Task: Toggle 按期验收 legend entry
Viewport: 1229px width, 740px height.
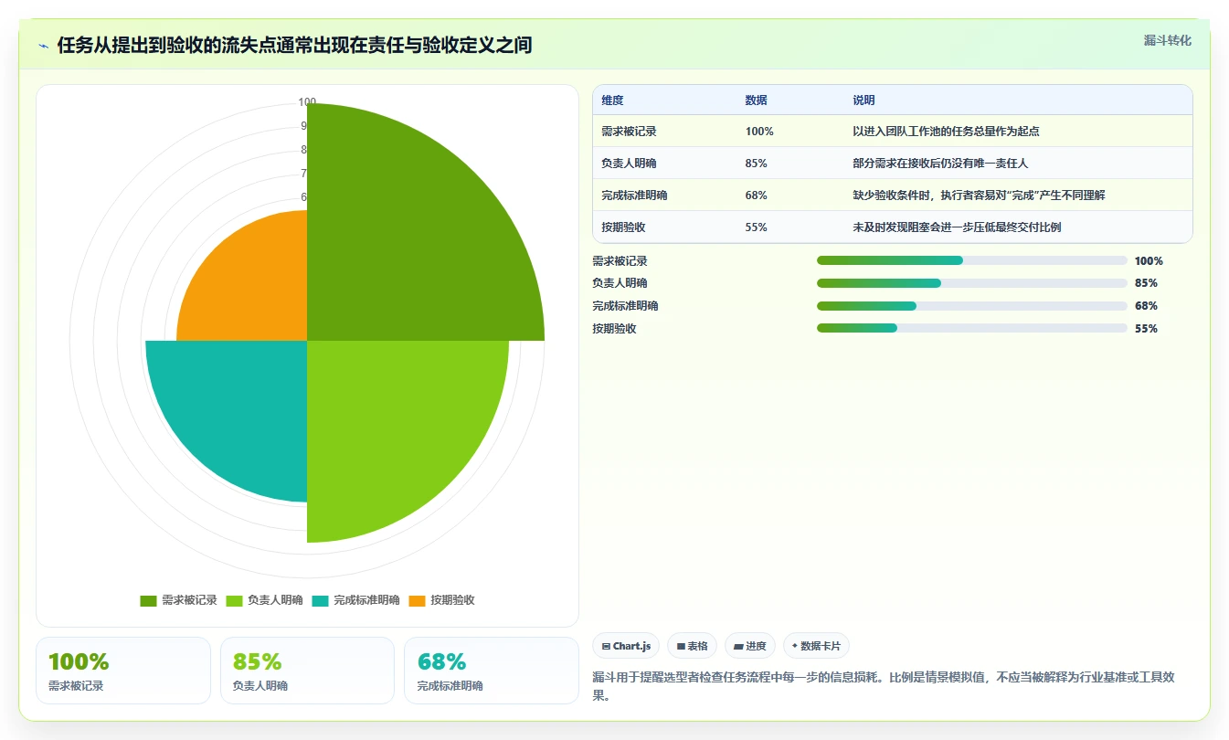Action: point(441,600)
